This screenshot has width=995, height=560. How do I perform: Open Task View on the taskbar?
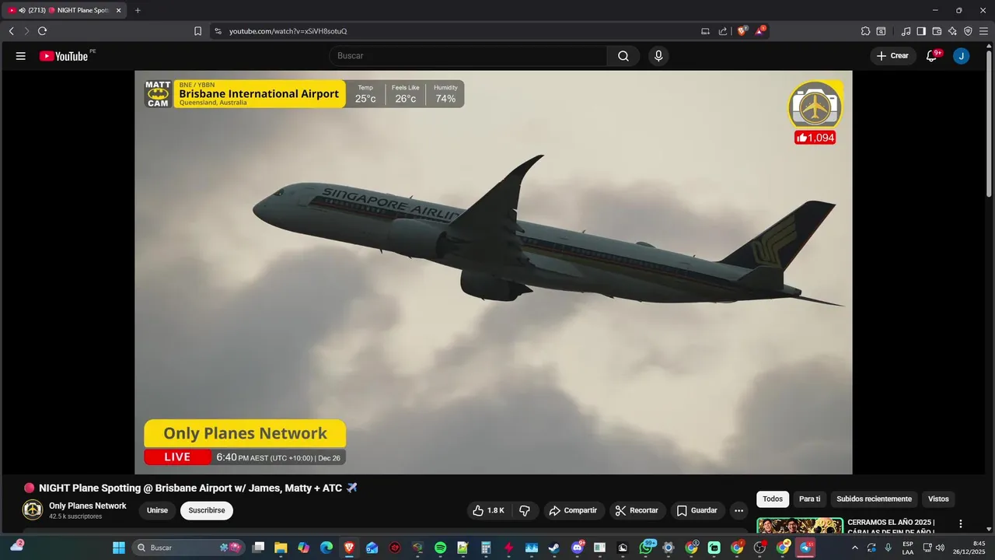point(259,548)
